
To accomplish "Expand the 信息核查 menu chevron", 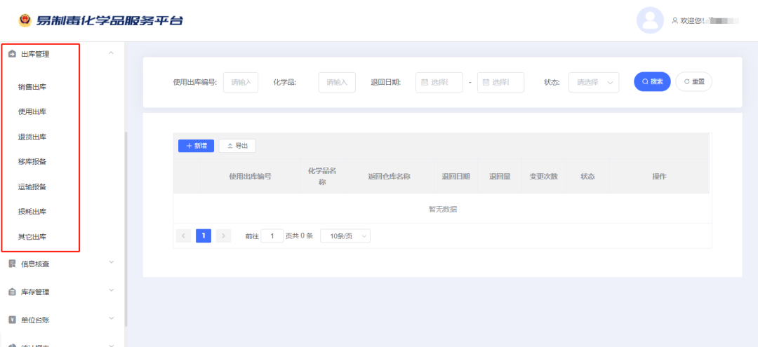I will (111, 263).
